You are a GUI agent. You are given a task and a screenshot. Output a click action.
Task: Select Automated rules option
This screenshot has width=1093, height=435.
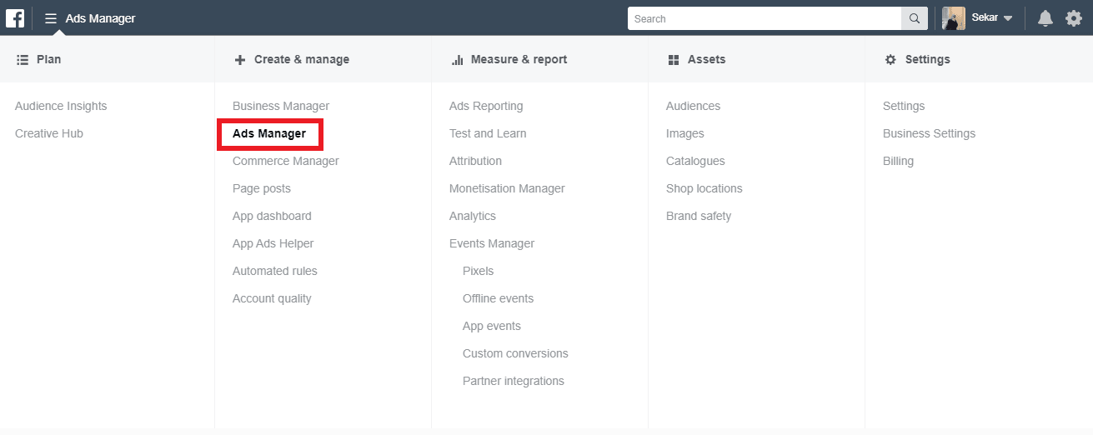point(274,271)
